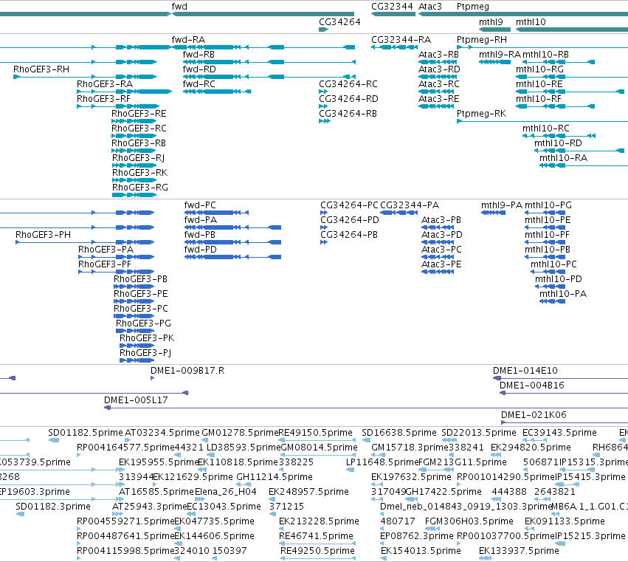Click the "SD16638.5prime" EST label
Image resolution: width=628 pixels, height=562 pixels.
tap(399, 433)
